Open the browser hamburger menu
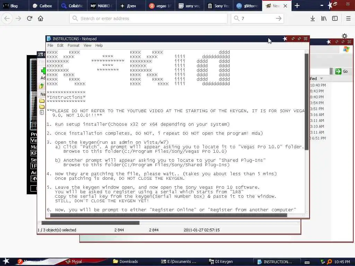The image size is (355, 266). 348,18
